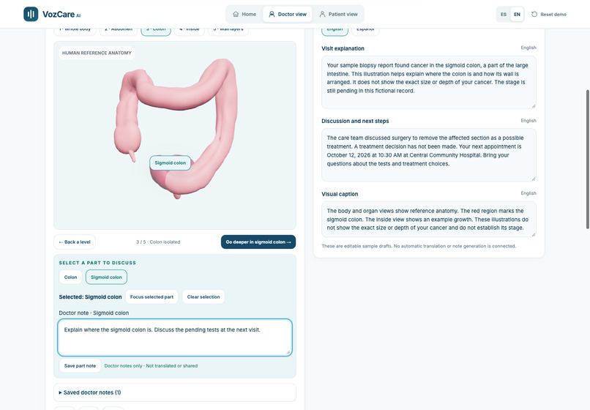Expand Saved doctor notes (1)
The width and height of the screenshot is (590, 410).
175,392
